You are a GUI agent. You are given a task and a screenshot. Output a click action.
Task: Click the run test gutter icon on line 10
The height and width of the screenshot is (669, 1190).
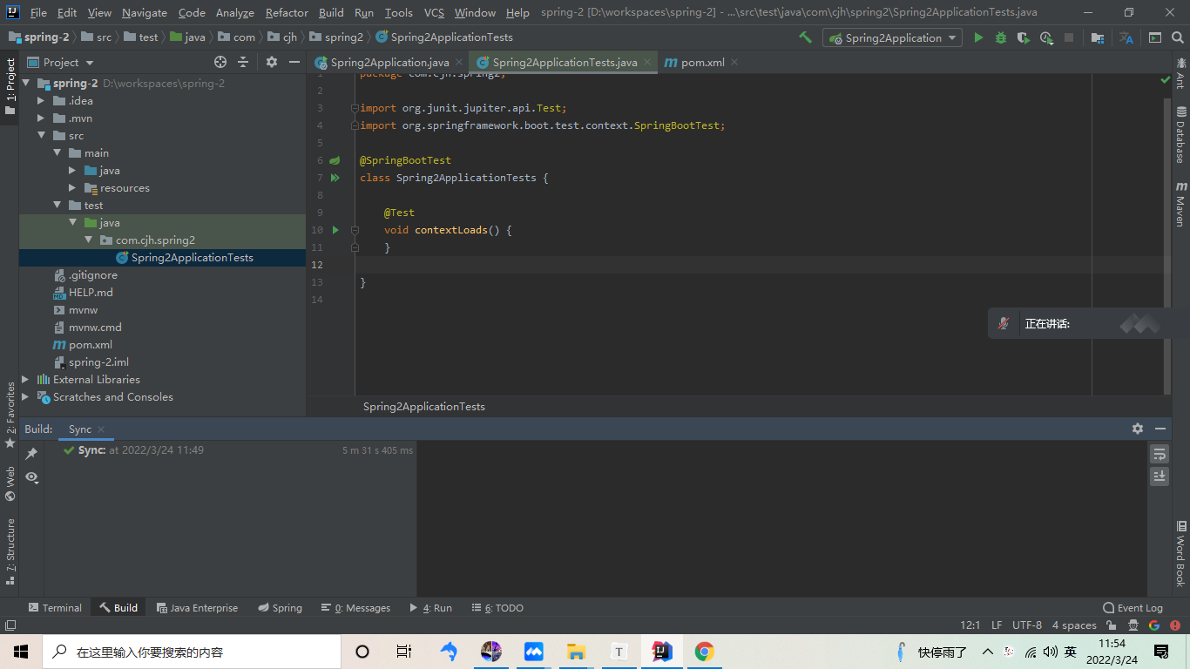pos(335,230)
